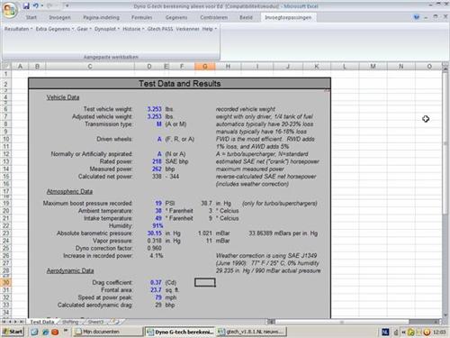The width and height of the screenshot is (450, 338).
Task: Go to next sheet tab using navigation arrow
Action: 15,322
